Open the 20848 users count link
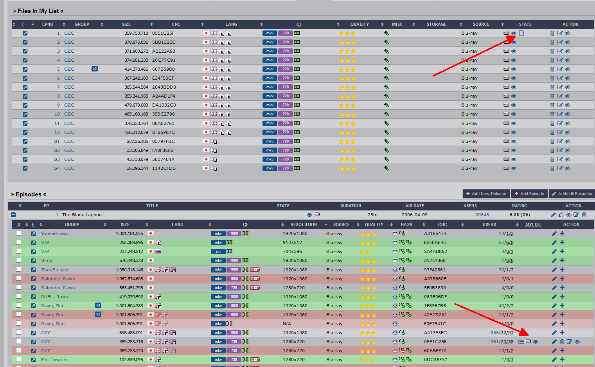 482,215
